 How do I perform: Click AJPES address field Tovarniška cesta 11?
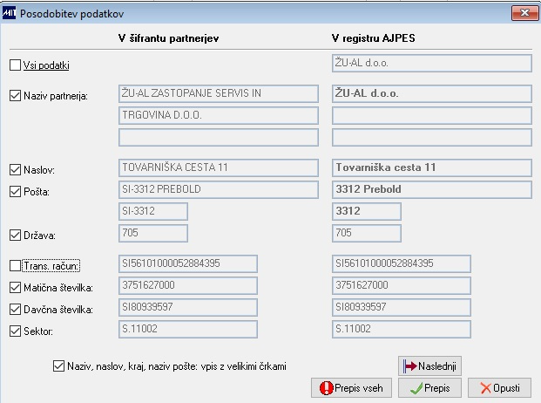pyautogui.click(x=432, y=167)
